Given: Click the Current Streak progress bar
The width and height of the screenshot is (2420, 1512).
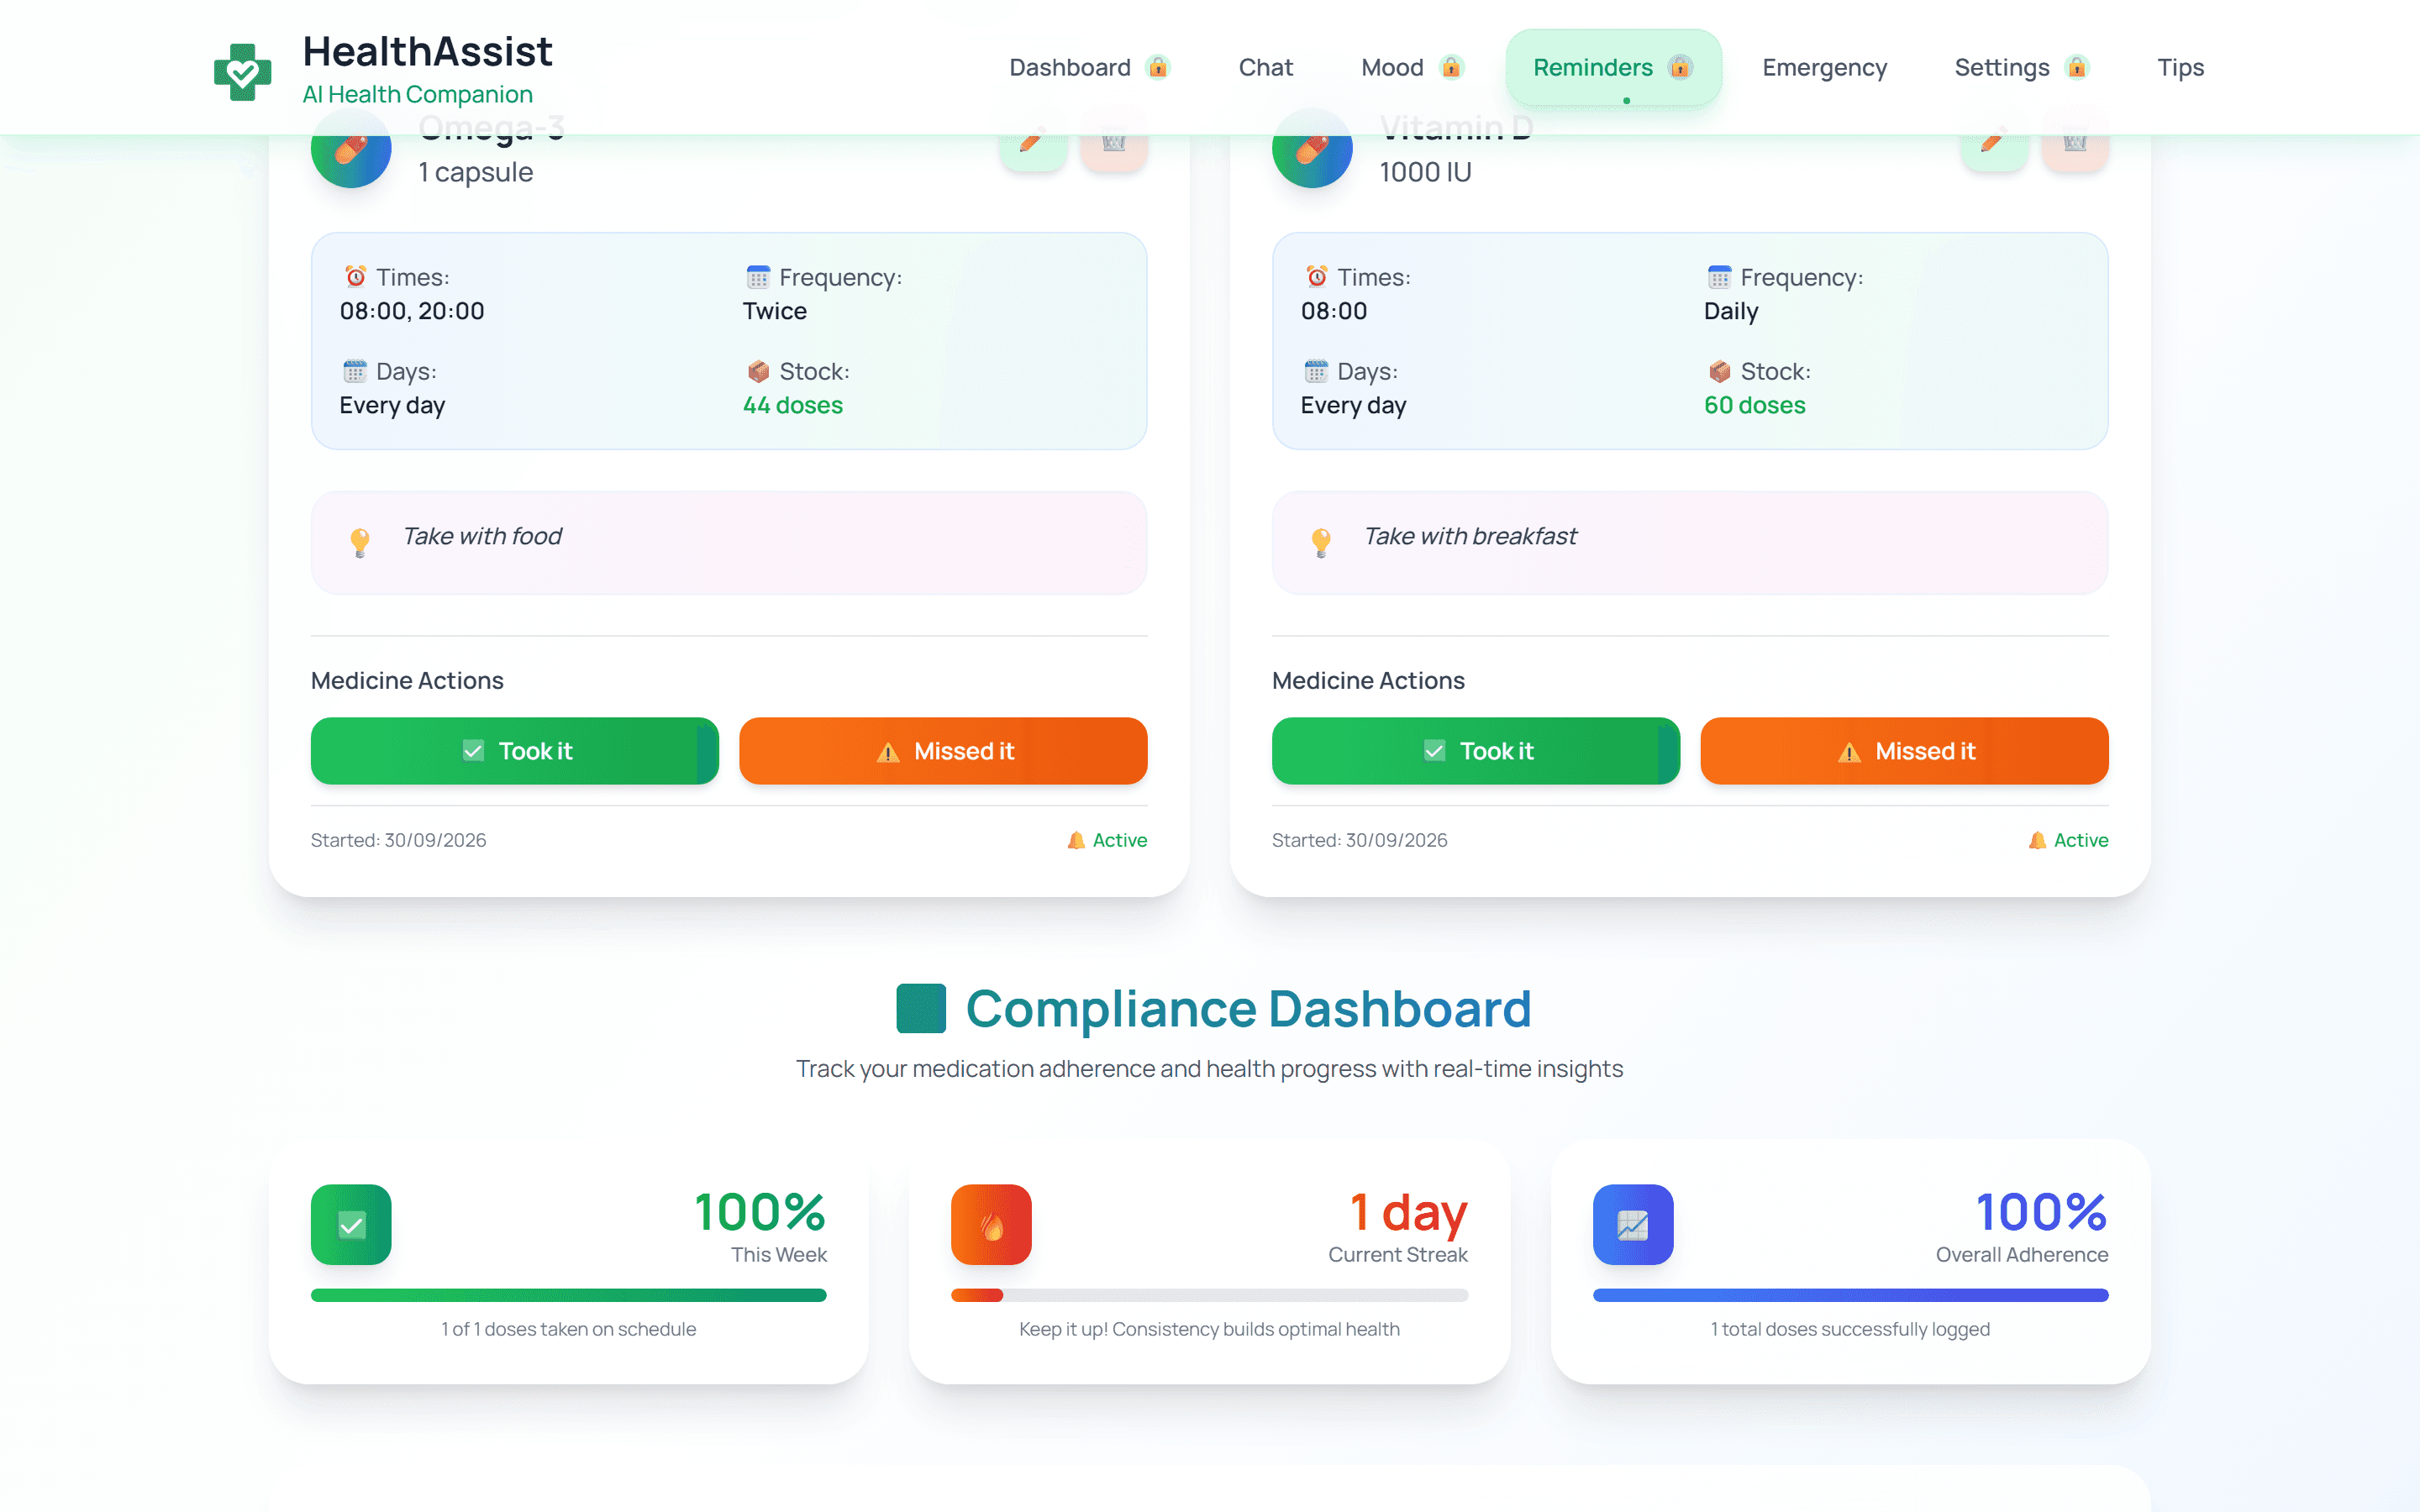Looking at the screenshot, I should pos(1209,1295).
